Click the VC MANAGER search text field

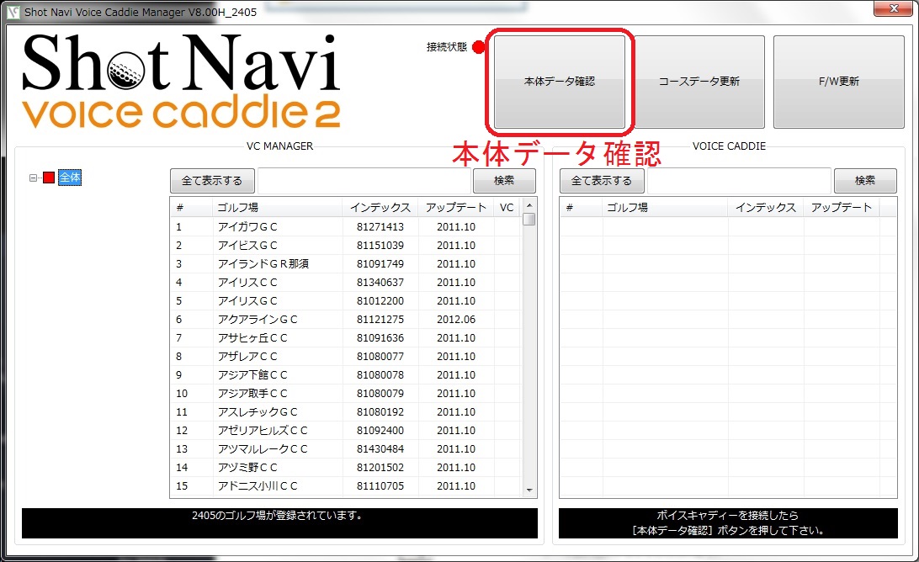tap(364, 181)
